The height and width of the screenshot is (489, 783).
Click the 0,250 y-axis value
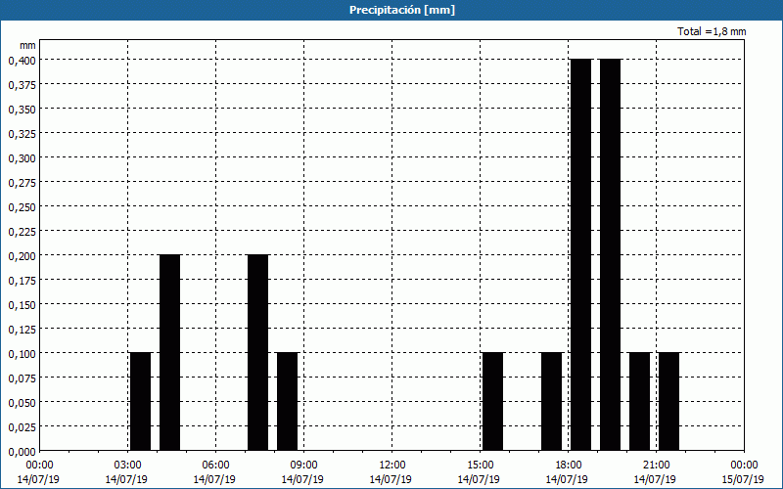(22, 207)
